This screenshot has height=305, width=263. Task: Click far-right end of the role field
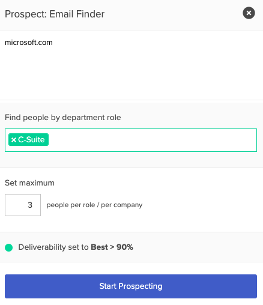(x=248, y=140)
